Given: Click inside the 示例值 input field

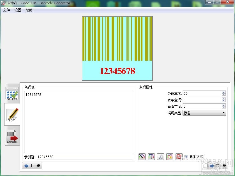Looking at the screenshot, I should point(84,157).
